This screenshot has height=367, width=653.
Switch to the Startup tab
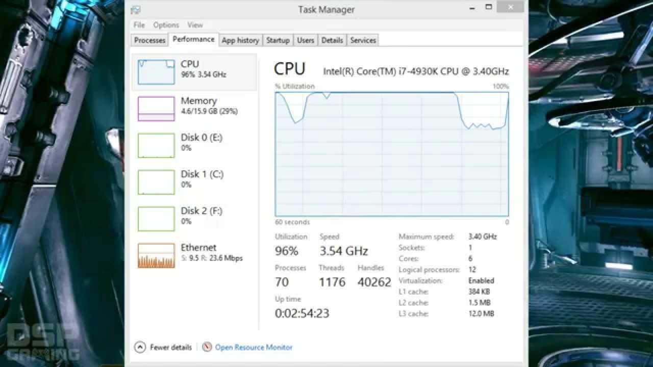pyautogui.click(x=278, y=40)
